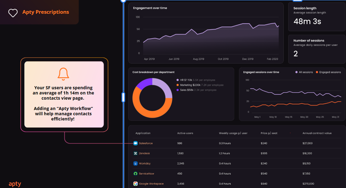Sort by Price p/ seat column

pyautogui.click(x=269, y=133)
